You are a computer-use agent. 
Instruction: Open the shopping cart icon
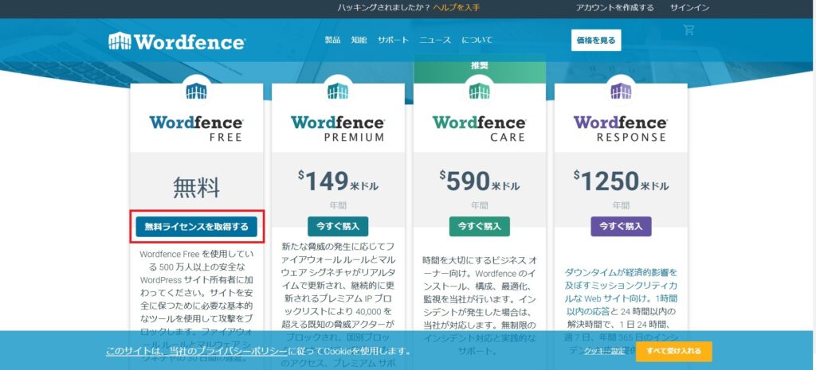689,30
